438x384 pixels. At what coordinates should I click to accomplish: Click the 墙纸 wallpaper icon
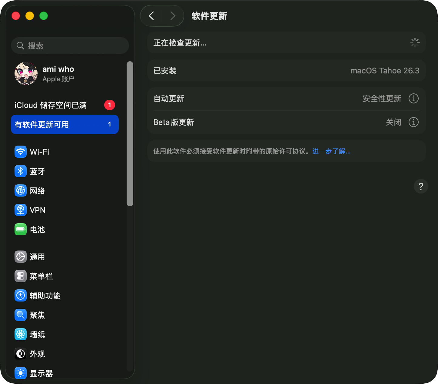click(x=21, y=334)
